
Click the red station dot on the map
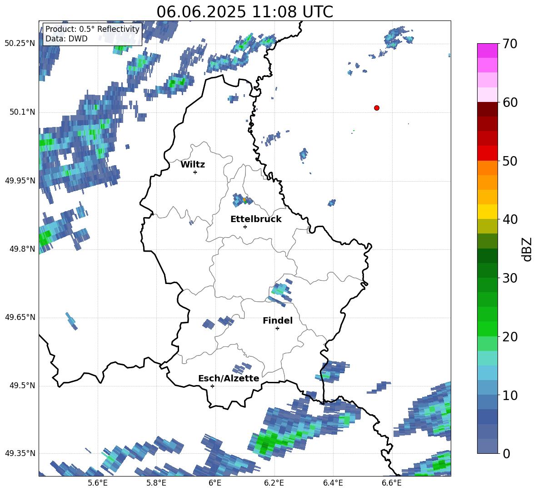point(376,108)
